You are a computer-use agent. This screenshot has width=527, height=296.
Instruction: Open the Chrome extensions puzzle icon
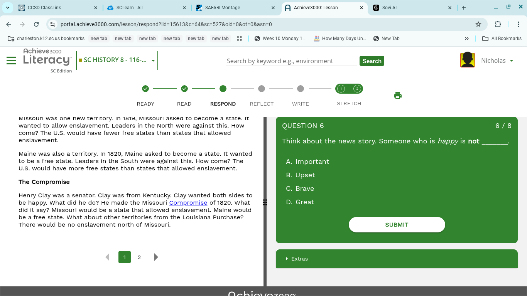(x=498, y=24)
